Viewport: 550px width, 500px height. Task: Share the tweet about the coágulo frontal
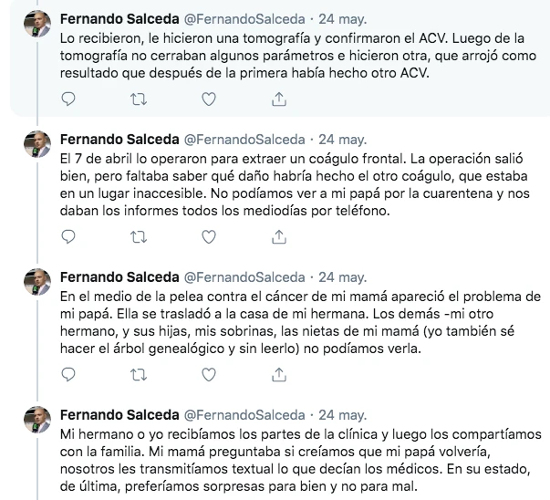(277, 237)
